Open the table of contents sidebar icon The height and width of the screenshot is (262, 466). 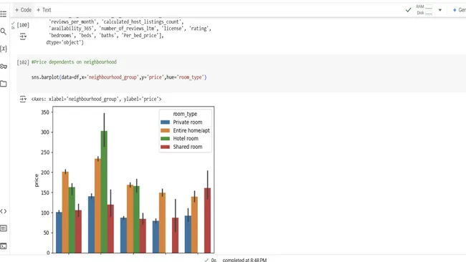click(4, 14)
